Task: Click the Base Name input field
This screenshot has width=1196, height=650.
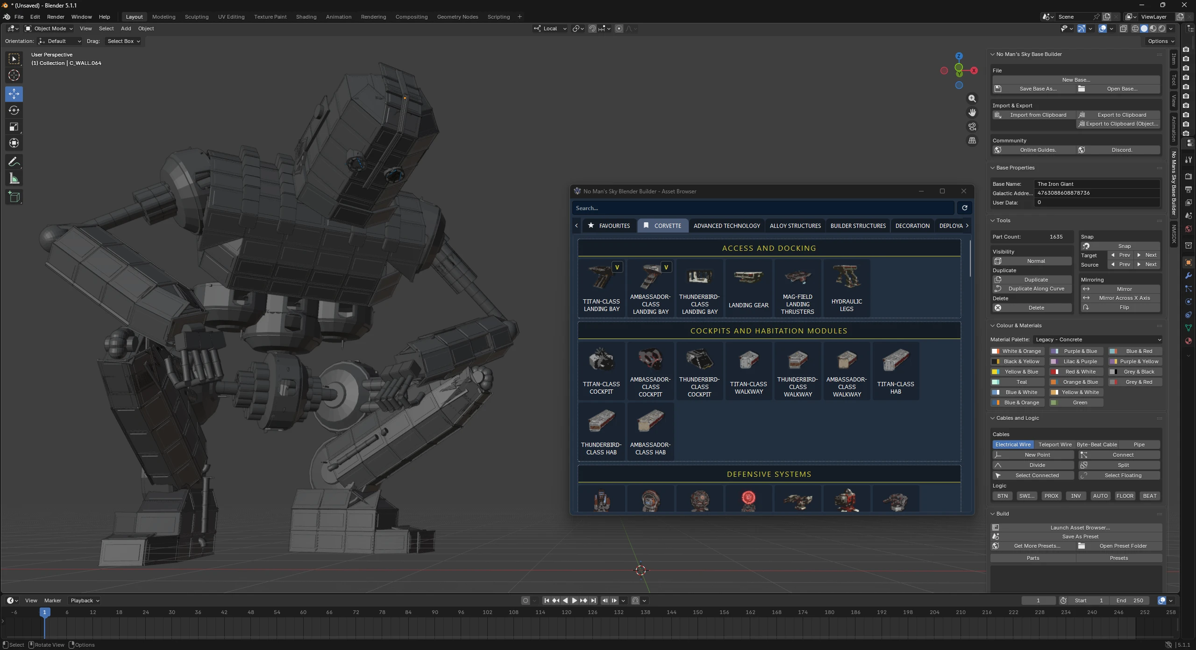Action: tap(1097, 184)
